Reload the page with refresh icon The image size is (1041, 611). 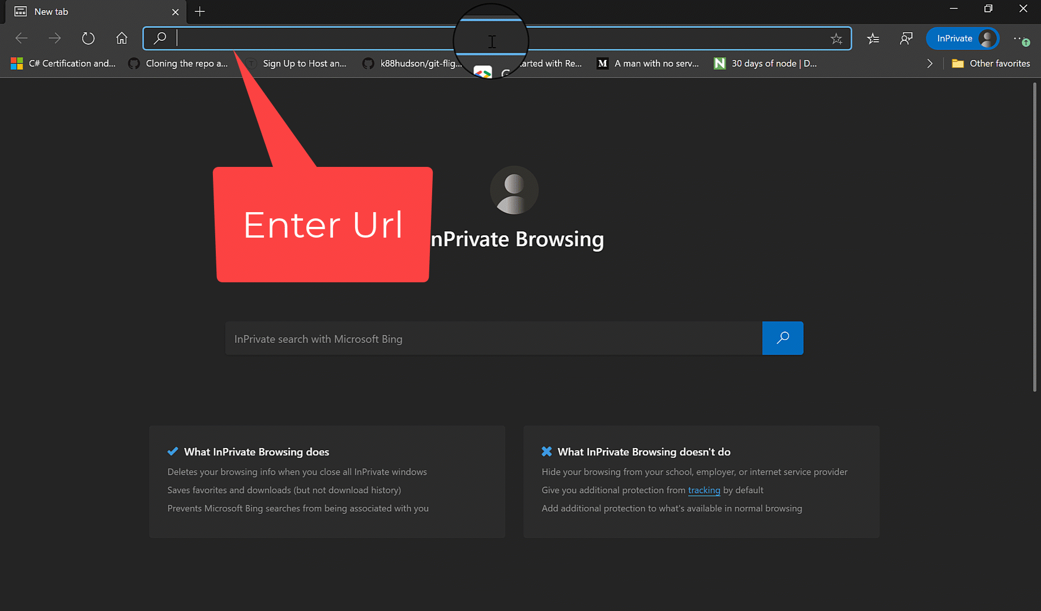[x=88, y=38]
